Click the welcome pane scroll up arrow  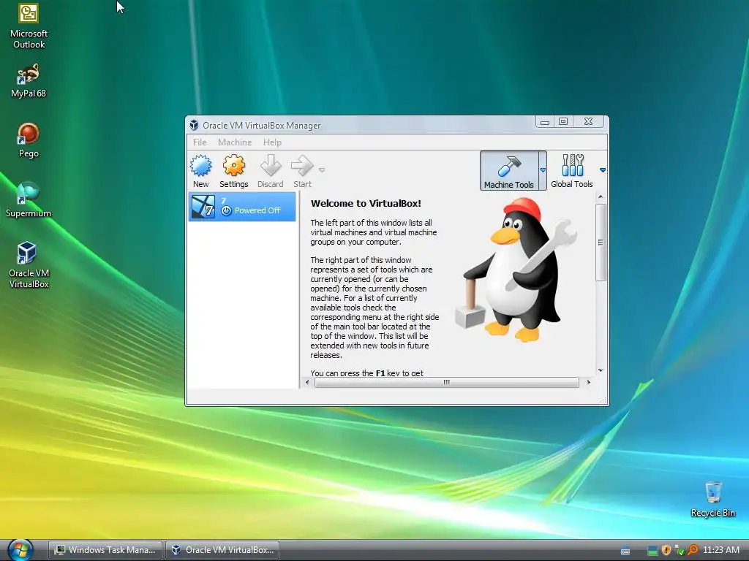(601, 196)
